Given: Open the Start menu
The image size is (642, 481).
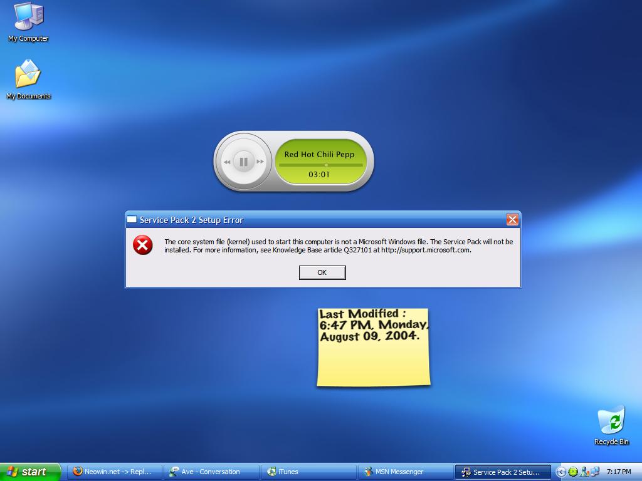Looking at the screenshot, I should (28, 472).
